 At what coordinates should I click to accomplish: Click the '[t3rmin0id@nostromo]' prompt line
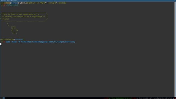pos(13,40)
